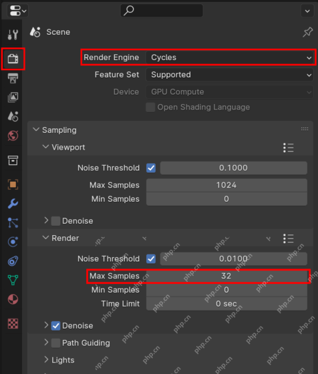This screenshot has height=374, width=318.
Task: Open Render sampling presets list icon
Action: click(x=289, y=238)
